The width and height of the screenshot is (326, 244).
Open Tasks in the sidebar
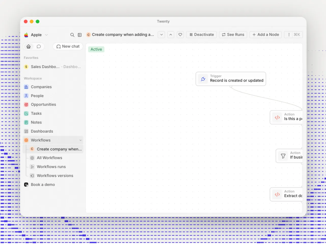click(x=53, y=113)
